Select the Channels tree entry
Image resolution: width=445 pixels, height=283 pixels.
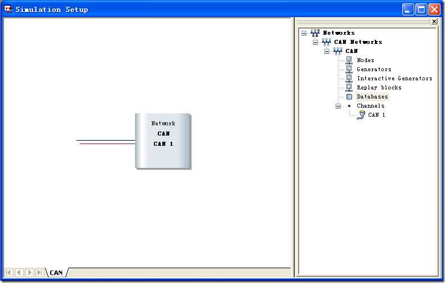(x=370, y=106)
